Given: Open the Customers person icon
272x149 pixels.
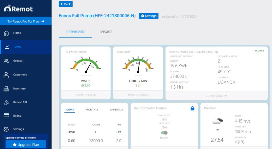Looking at the screenshot, I should tap(6, 75).
